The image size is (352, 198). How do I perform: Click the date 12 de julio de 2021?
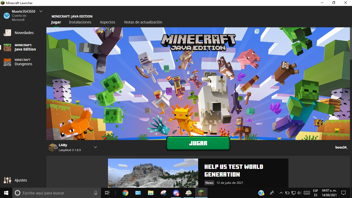pyautogui.click(x=230, y=183)
